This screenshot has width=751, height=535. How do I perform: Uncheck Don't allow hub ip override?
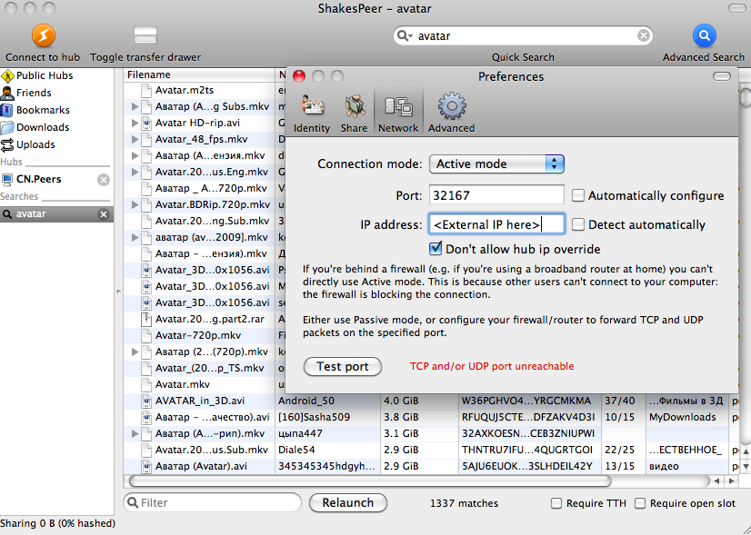436,249
